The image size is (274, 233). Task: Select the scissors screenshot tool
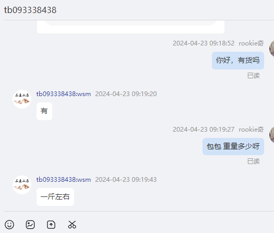(72, 225)
